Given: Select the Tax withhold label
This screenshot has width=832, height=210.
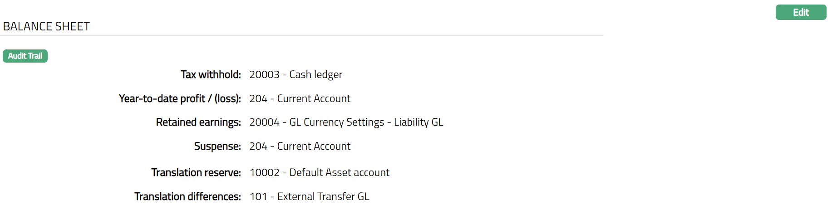Looking at the screenshot, I should pos(211,74).
